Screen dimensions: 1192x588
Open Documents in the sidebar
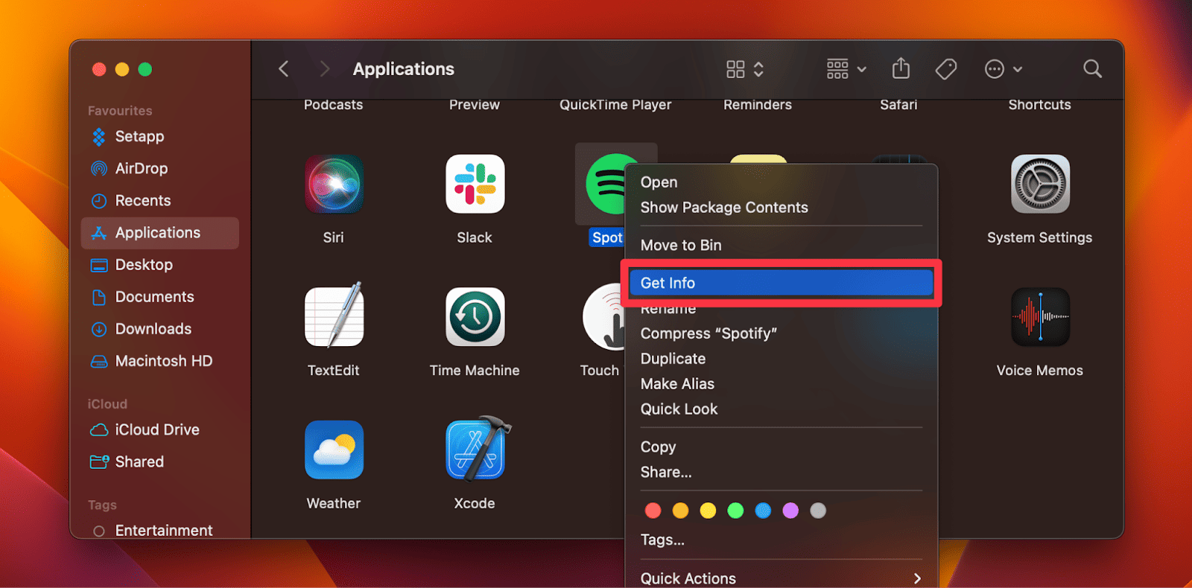(x=159, y=297)
